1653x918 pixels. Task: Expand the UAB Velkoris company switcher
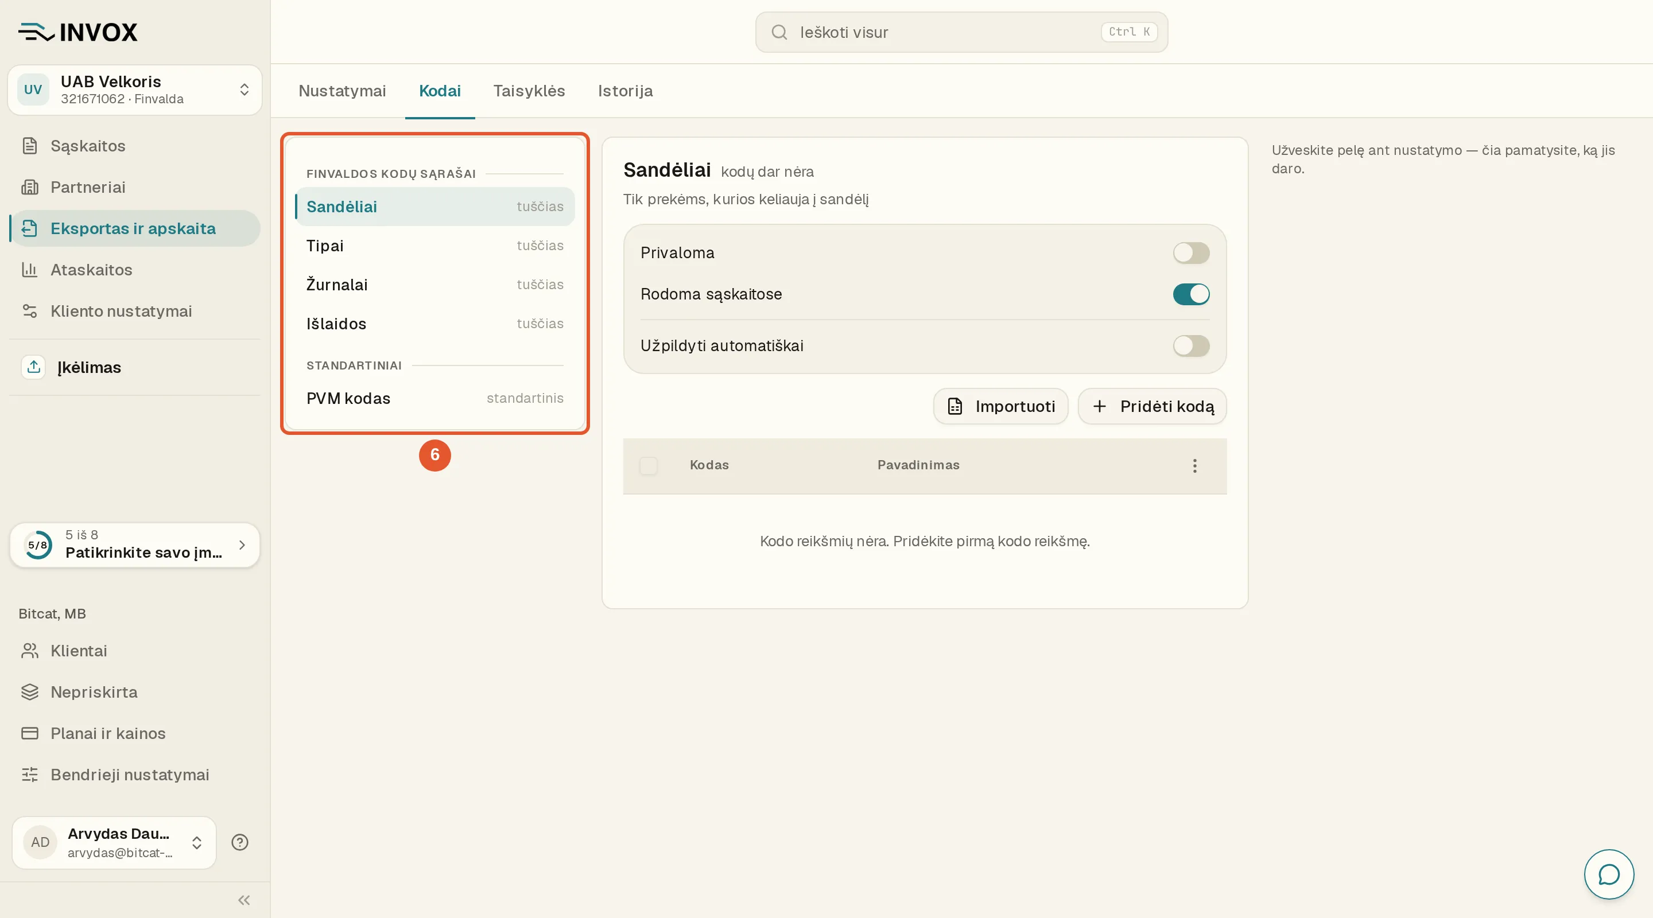coord(135,90)
